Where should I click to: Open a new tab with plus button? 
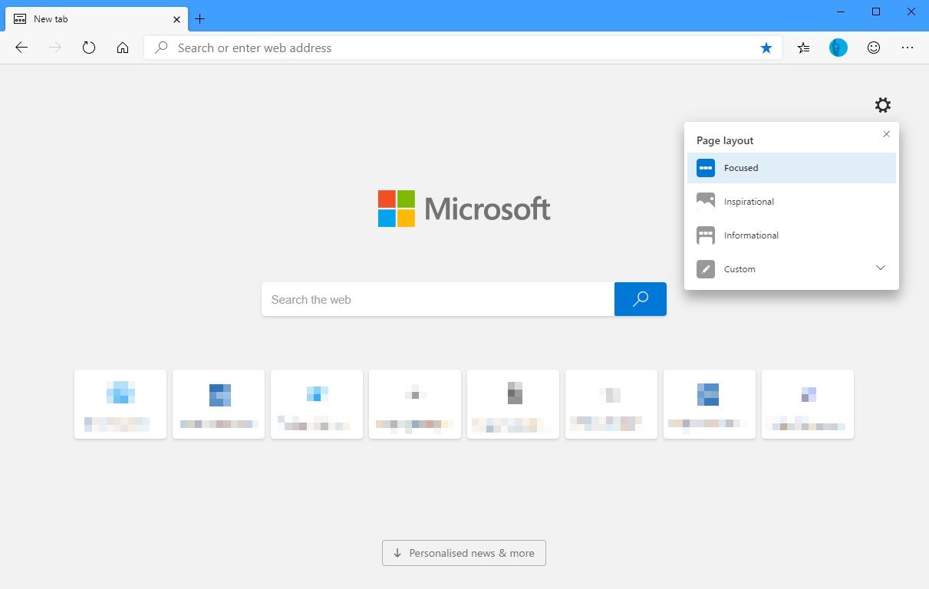200,18
